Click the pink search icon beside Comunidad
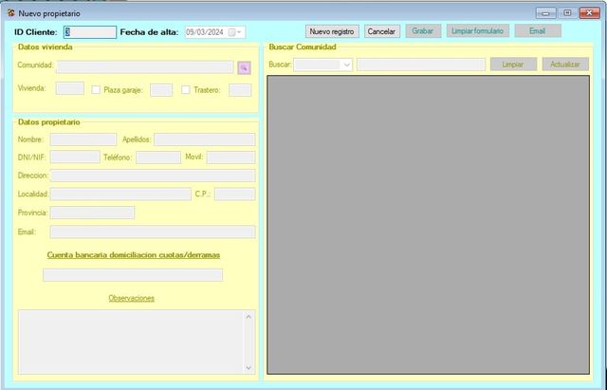This screenshot has height=390, width=607. [244, 67]
